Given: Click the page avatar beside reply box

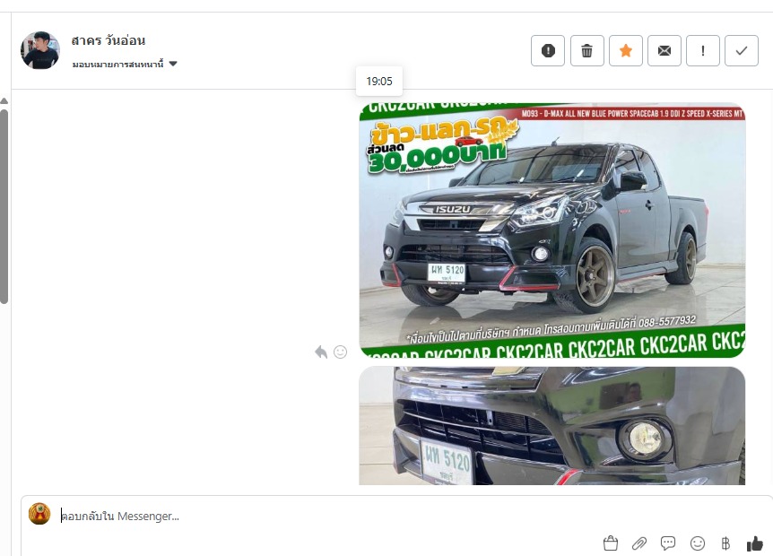Looking at the screenshot, I should 39,514.
